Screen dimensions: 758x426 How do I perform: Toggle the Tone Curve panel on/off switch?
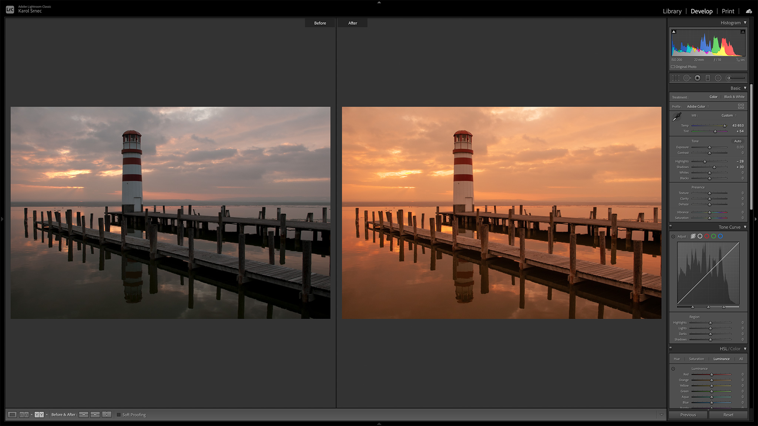[670, 226]
